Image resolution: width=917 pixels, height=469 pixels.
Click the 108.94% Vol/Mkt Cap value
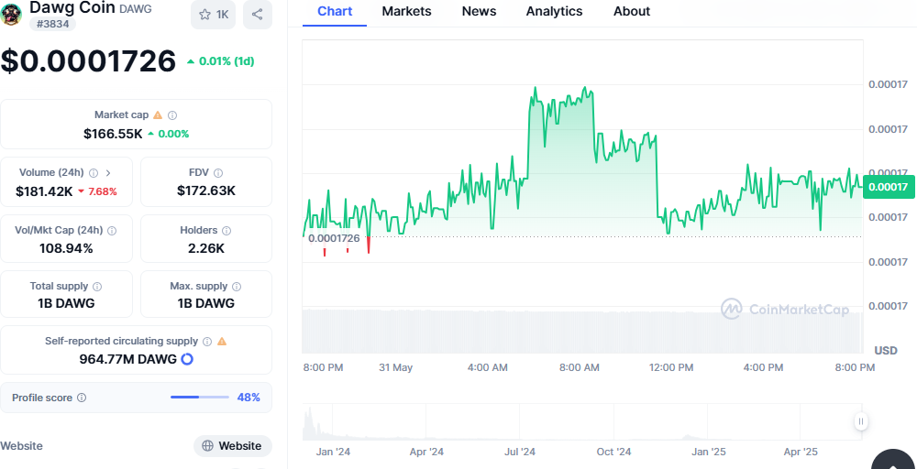point(66,248)
